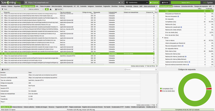Open the Interna y externa dropdown
This screenshot has height=111, width=215.
click(36, 9)
